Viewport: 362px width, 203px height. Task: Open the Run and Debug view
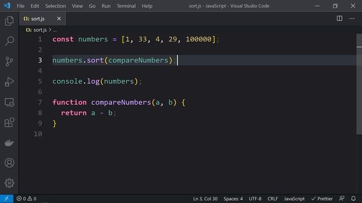click(9, 82)
